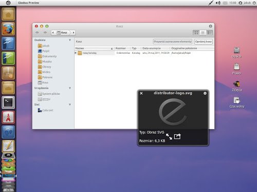Click the fullscreen arrows icon in preview
Screen dimensions: 257x192
pyautogui.click(x=169, y=137)
